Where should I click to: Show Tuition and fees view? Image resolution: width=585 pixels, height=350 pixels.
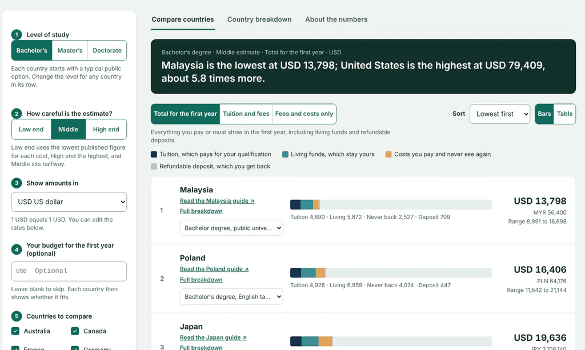click(246, 114)
